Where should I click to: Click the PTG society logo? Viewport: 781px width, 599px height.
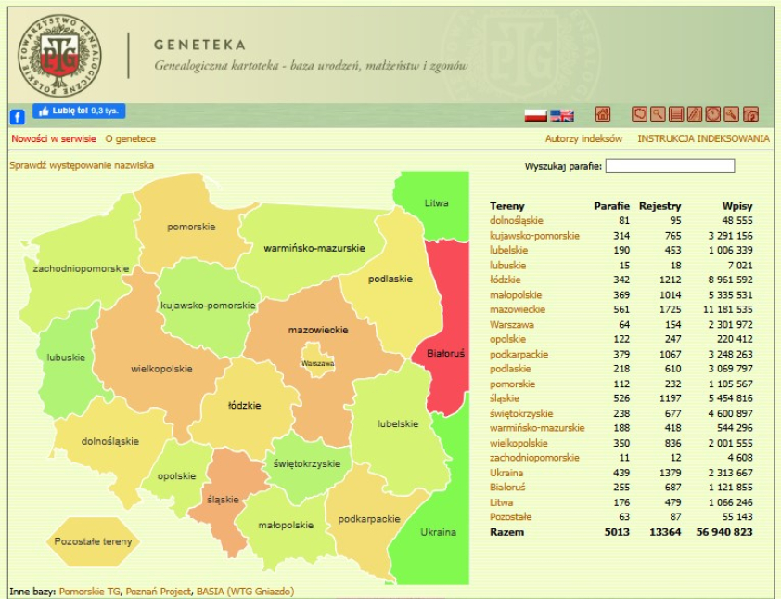coord(59,56)
